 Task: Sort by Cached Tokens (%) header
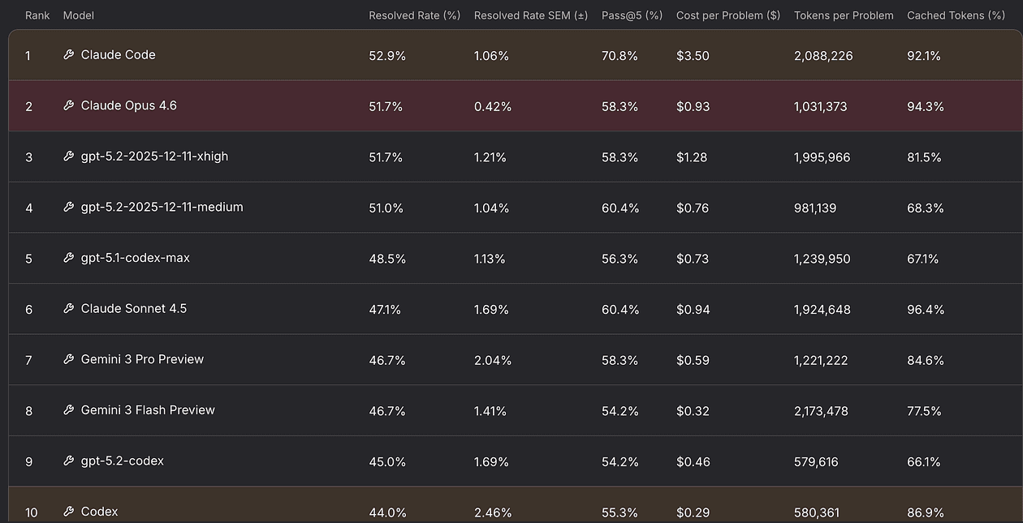[x=956, y=15]
